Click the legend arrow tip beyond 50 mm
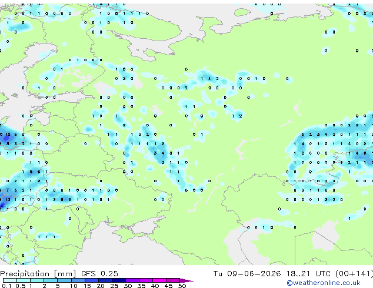 pyautogui.click(x=186, y=280)
